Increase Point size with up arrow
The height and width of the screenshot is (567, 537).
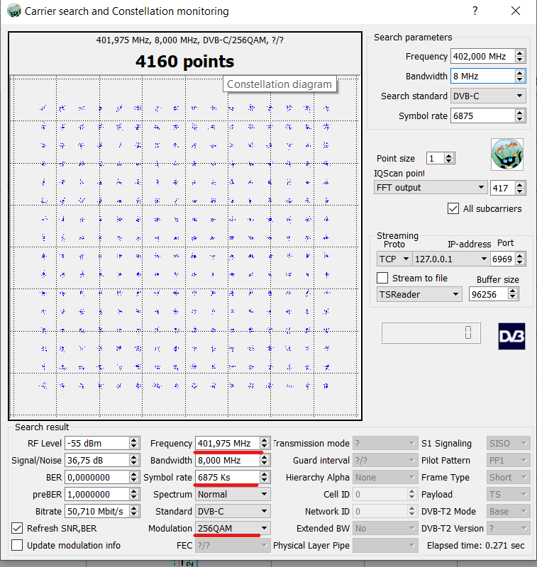coord(449,155)
